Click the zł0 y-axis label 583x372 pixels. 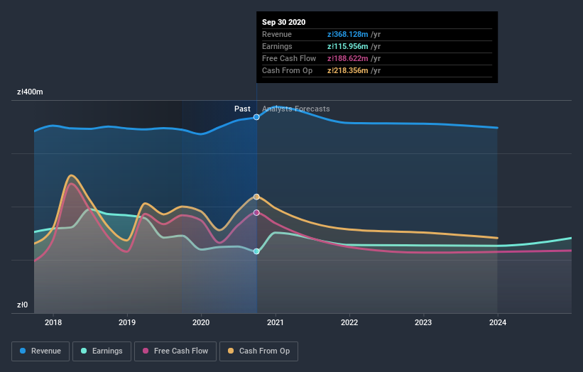pos(22,305)
